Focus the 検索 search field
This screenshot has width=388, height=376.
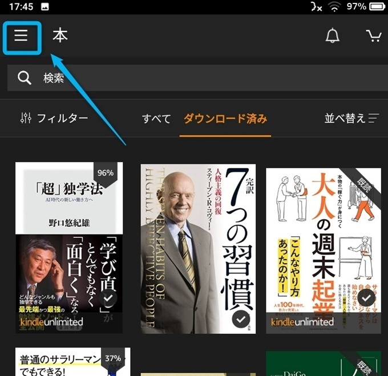coord(198,78)
